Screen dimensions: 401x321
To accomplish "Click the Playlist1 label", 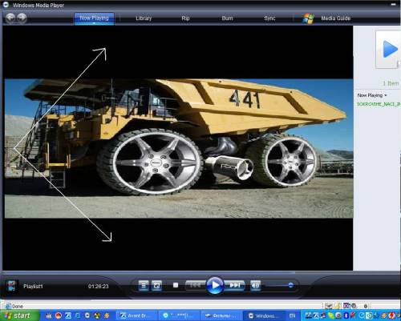I will tap(33, 287).
